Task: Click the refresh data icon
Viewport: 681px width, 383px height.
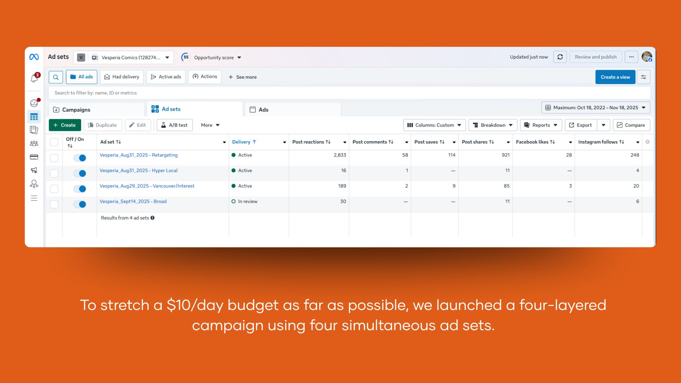Action: pyautogui.click(x=560, y=57)
